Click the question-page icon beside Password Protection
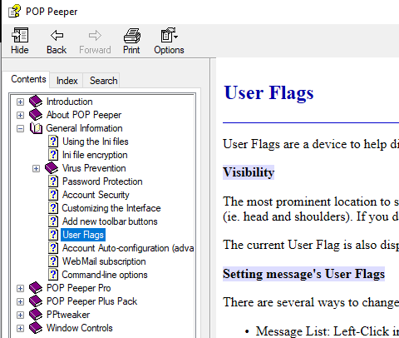The image size is (399, 338). pyautogui.click(x=53, y=181)
